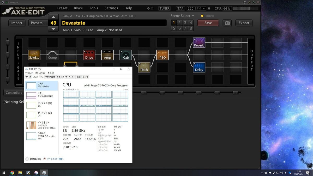313x176 pixels.
Task: Select the Drive block
Action: pos(89,55)
